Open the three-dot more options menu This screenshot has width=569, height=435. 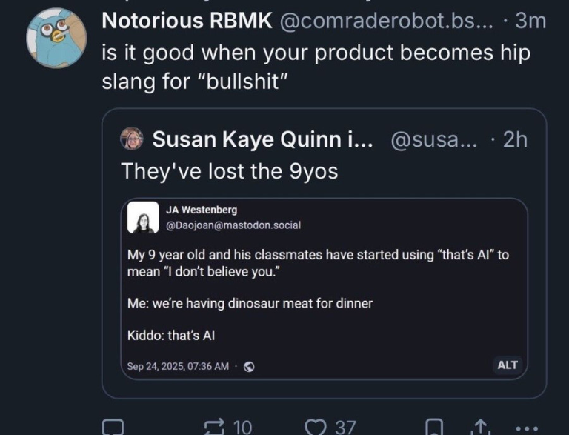(x=526, y=428)
